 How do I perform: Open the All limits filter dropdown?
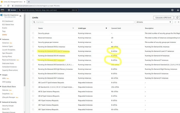154,22
